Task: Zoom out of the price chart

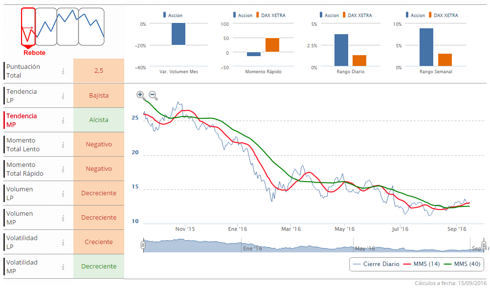Action: pyautogui.click(x=153, y=95)
